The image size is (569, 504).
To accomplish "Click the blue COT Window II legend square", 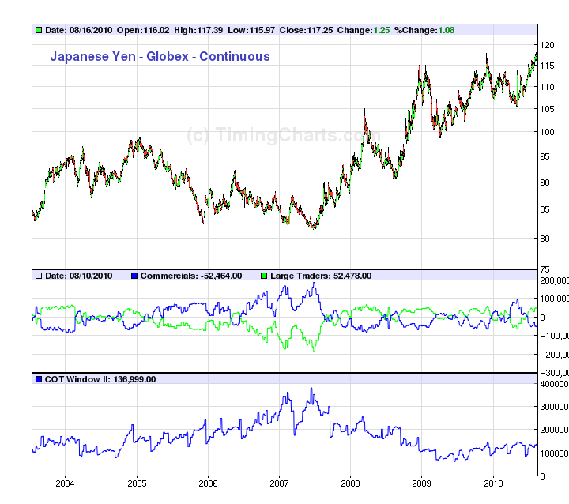I will pos(39,379).
